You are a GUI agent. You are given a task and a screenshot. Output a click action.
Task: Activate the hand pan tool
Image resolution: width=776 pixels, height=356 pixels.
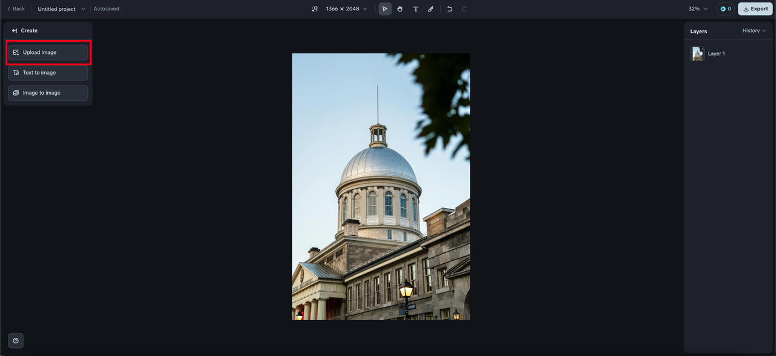tap(400, 9)
